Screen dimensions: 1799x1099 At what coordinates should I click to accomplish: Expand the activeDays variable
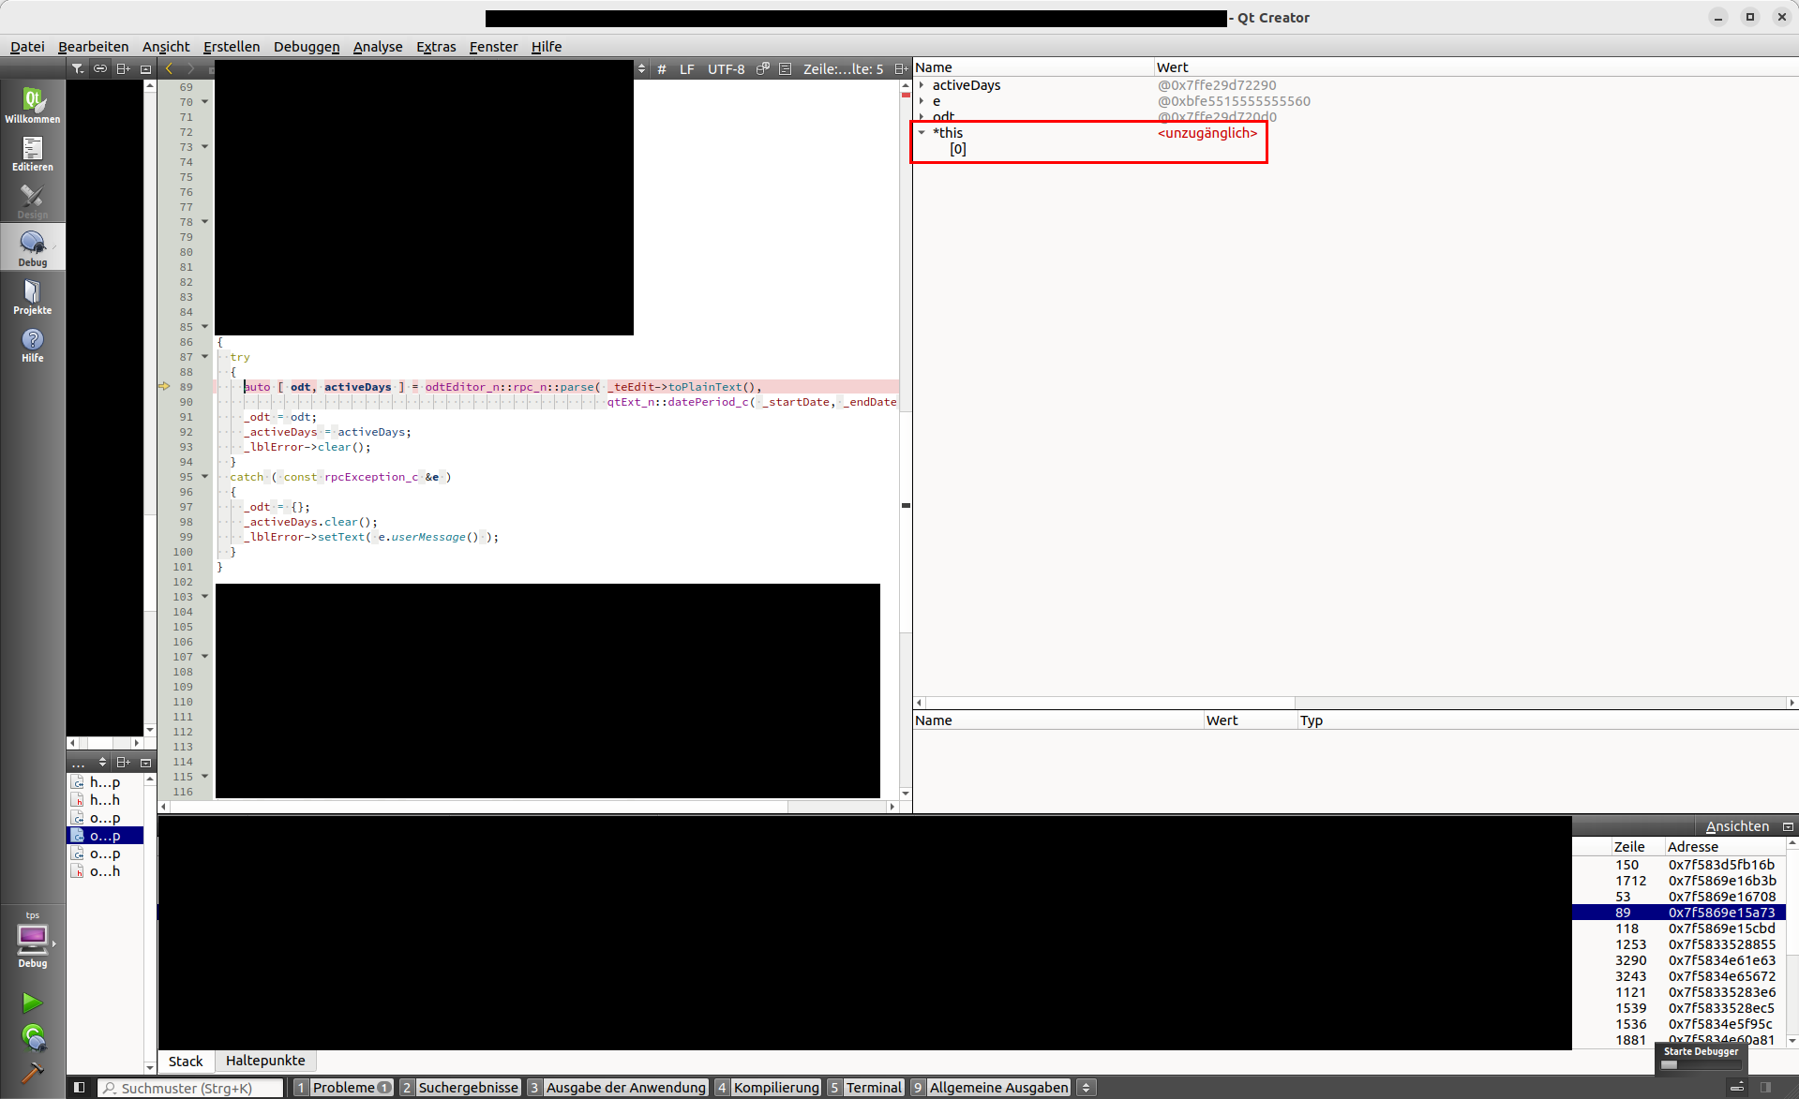922,85
